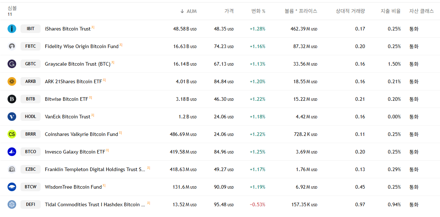
Task: Click the 0.00% expense ratio cell
Action: (394, 117)
